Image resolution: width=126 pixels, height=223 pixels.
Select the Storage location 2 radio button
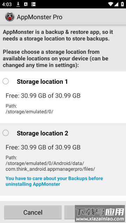[x=6, y=133]
